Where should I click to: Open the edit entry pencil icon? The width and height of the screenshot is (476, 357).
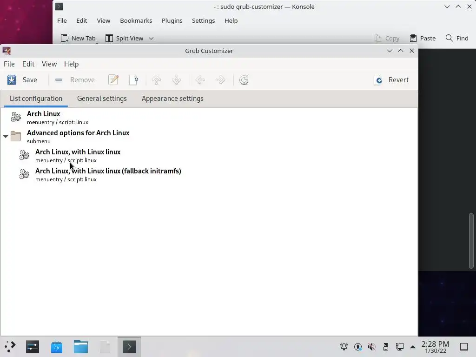pos(113,80)
